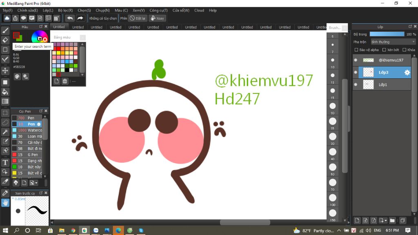Click the canvas horizontal scrollbar thumb
The width and height of the screenshot is (418, 235).
click(x=245, y=222)
